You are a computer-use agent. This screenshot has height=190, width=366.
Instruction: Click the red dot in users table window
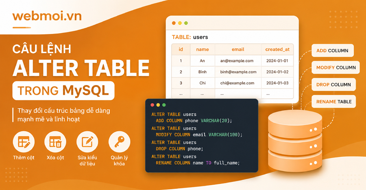tap(174, 23)
